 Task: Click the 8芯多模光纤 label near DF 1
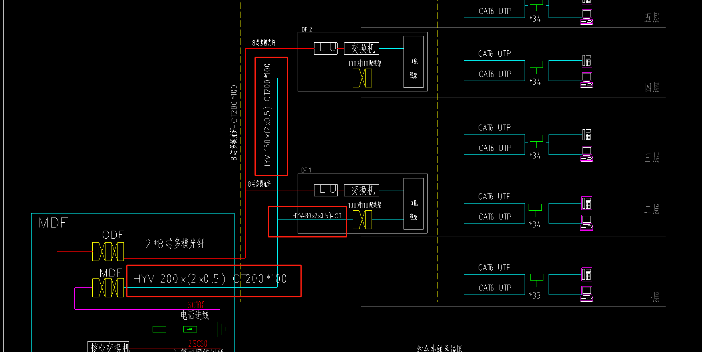point(259,184)
